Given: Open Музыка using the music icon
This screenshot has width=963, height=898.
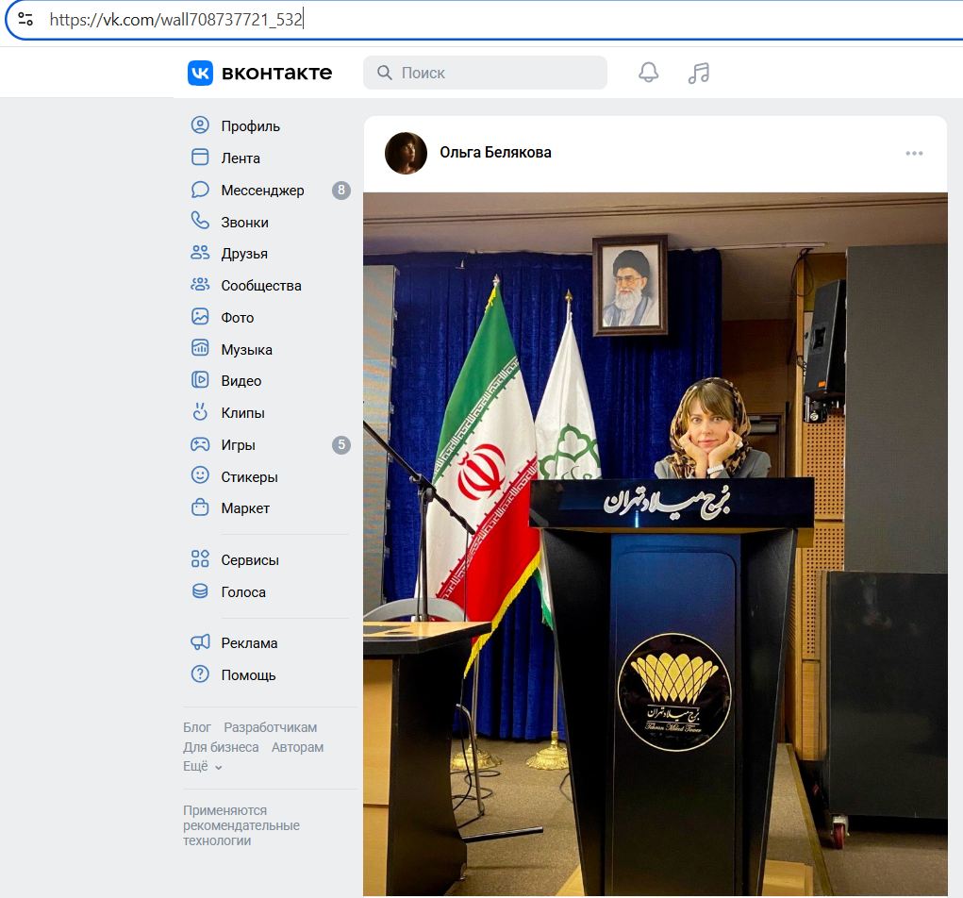Looking at the screenshot, I should [199, 349].
